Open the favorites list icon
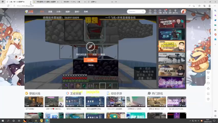Viewport: 218px width, 123px height. point(199,6)
